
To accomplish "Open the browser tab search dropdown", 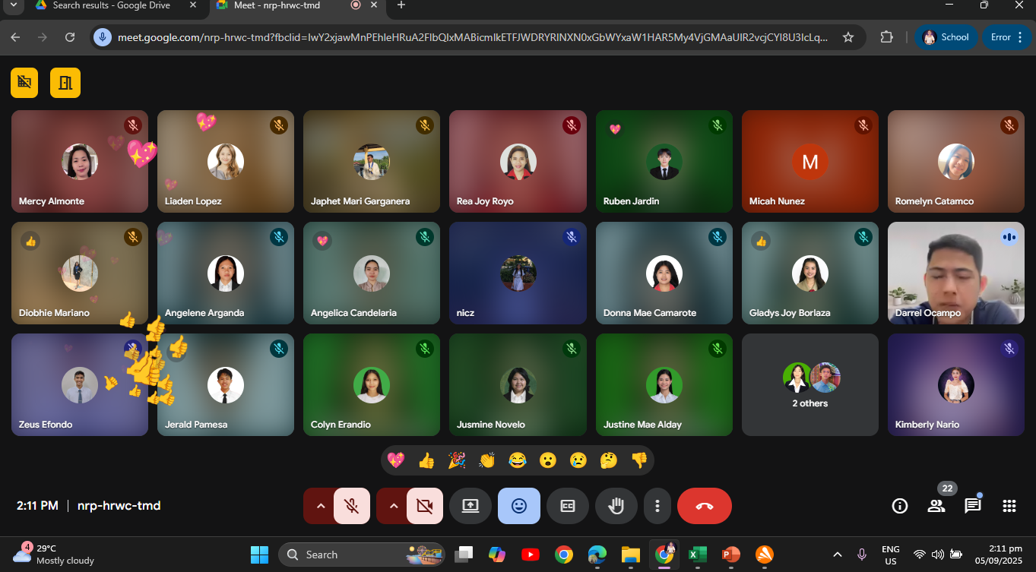I will [12, 5].
